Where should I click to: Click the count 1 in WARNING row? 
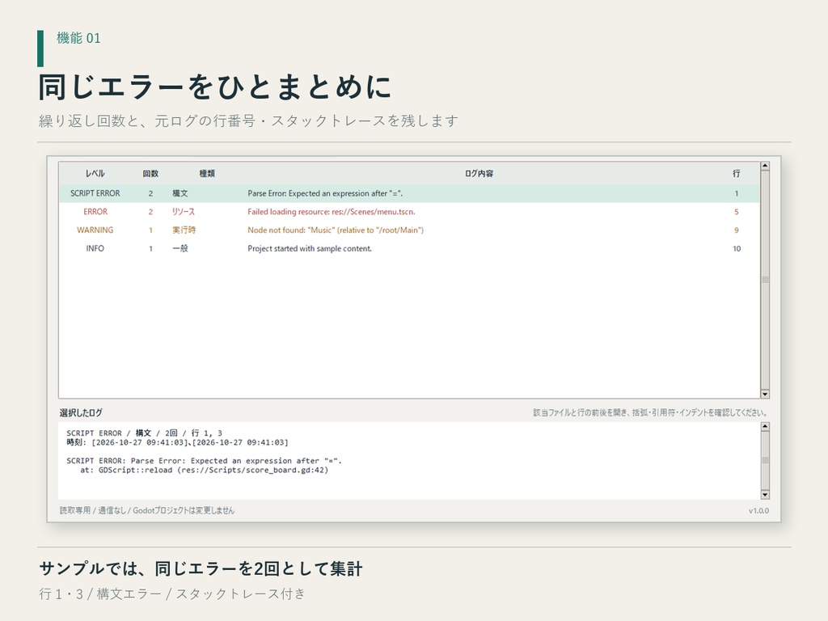pyautogui.click(x=150, y=230)
